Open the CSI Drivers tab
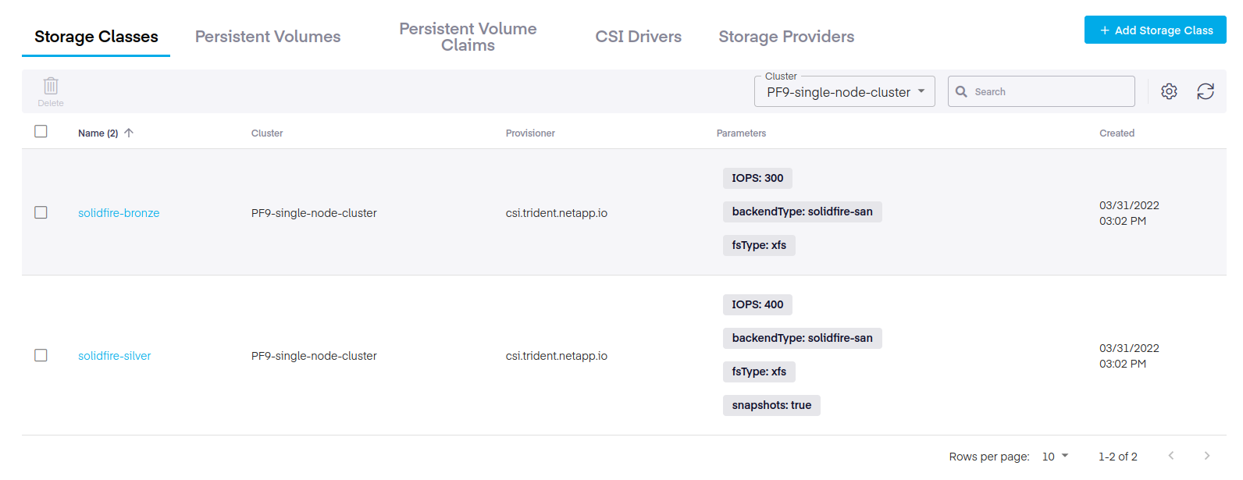 click(x=638, y=37)
